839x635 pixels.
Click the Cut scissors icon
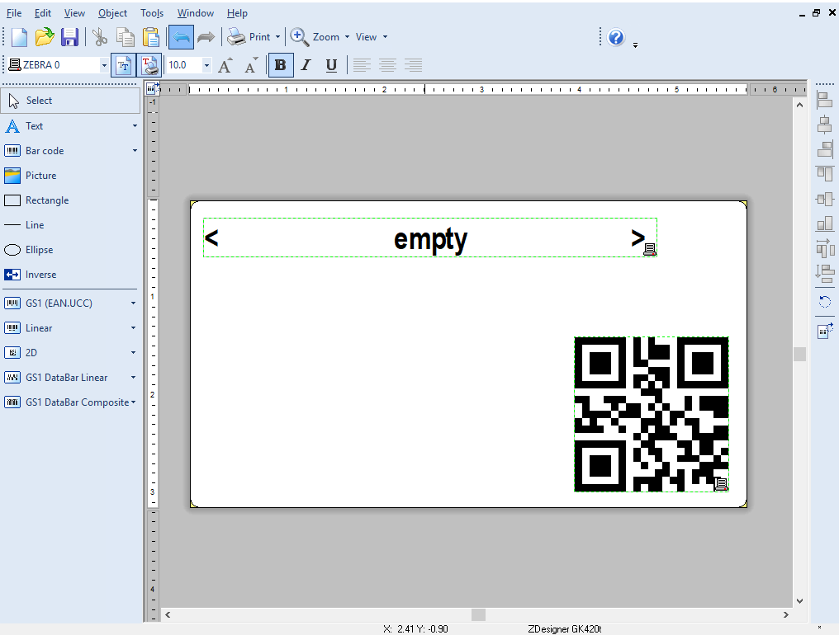[x=100, y=37]
